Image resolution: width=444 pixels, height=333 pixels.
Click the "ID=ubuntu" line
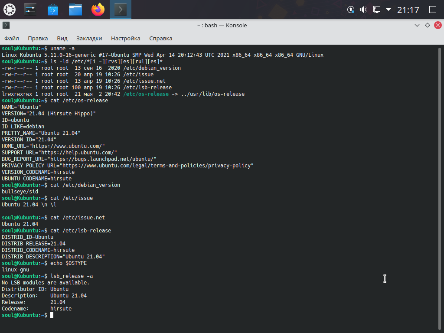[x=15, y=120]
